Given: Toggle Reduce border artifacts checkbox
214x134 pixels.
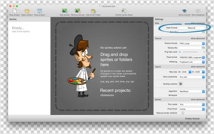Looking at the screenshot, I should tap(180, 113).
